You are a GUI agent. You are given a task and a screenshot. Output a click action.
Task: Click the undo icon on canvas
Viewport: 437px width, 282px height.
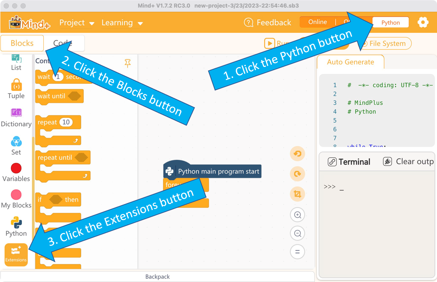(297, 154)
